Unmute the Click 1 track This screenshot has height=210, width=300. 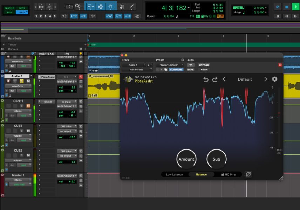click(28, 106)
